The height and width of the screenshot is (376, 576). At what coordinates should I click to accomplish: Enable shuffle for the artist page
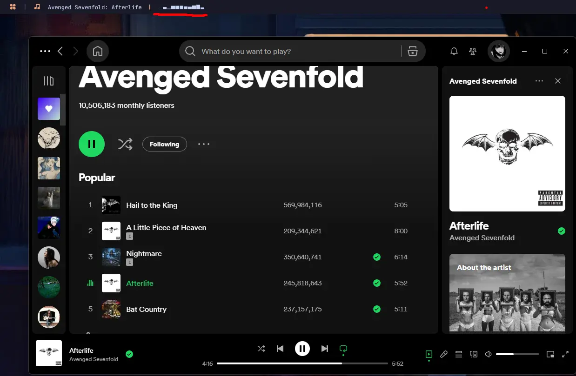click(125, 144)
